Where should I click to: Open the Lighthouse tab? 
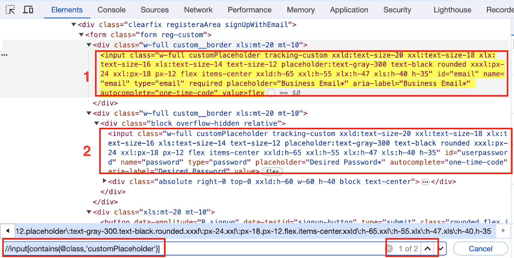[452, 10]
